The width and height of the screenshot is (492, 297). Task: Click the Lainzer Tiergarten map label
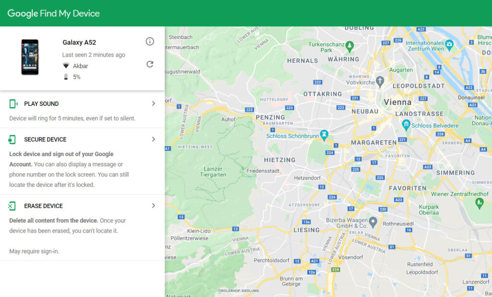[213, 172]
